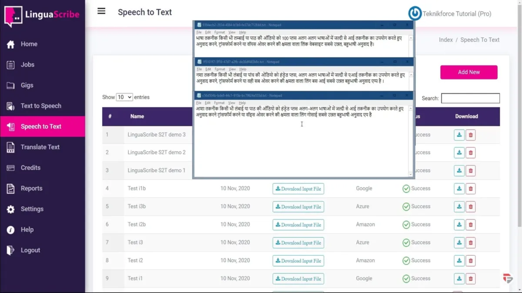Open Edit menu in the top Notepad
The height and width of the screenshot is (293, 522).
tap(208, 32)
